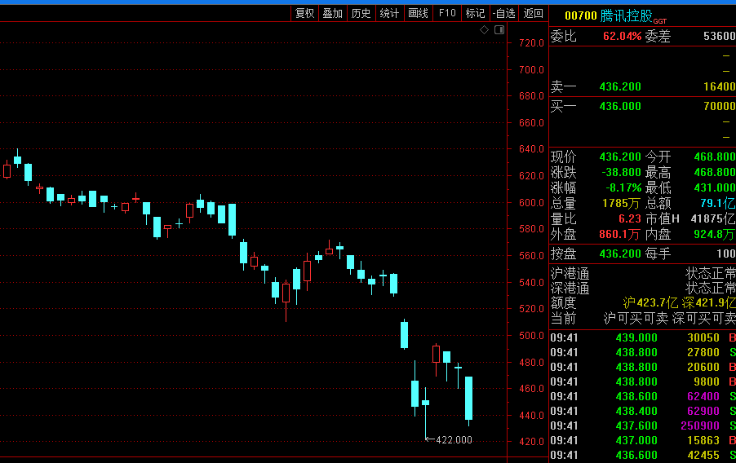Select the last large cyan candlestick
The image size is (736, 463).
coord(469,398)
